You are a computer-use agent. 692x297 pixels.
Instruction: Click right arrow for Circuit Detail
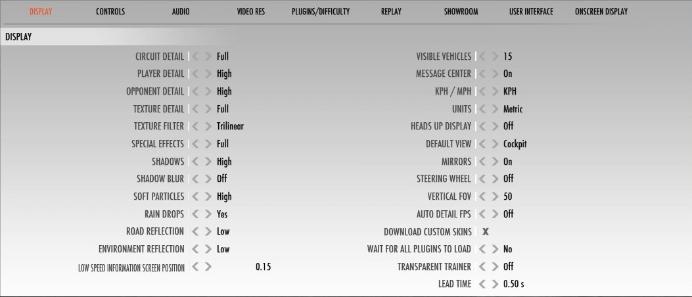tap(208, 57)
